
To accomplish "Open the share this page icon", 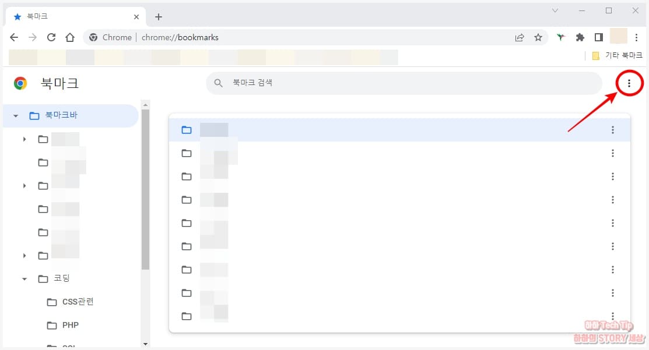I will [x=520, y=37].
